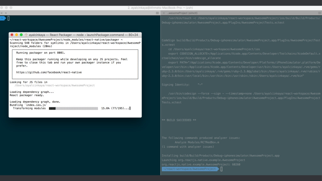Viewport: 322px width, 181px height.
Task: Click the cursor after the right pane prompt
Action: tap(221, 169)
